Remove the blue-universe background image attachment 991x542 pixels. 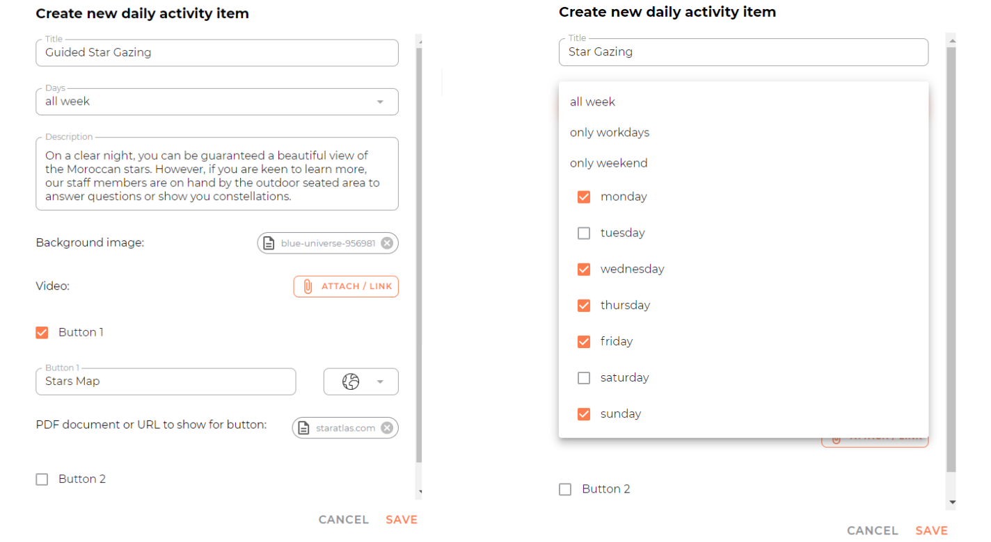387,243
